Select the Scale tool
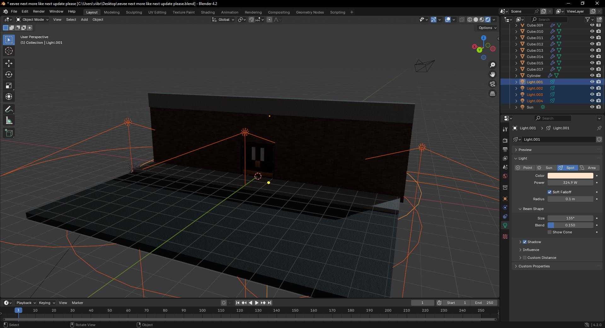 point(9,85)
